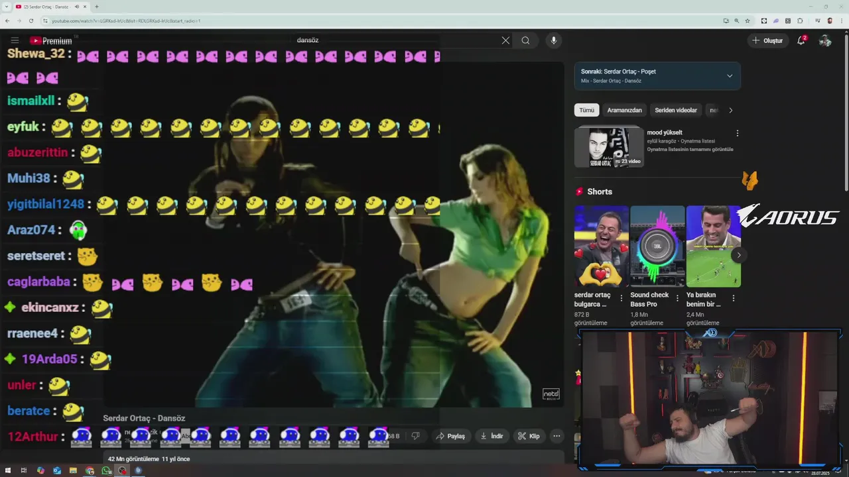Open the Windows Start menu
849x477 pixels.
click(7, 470)
